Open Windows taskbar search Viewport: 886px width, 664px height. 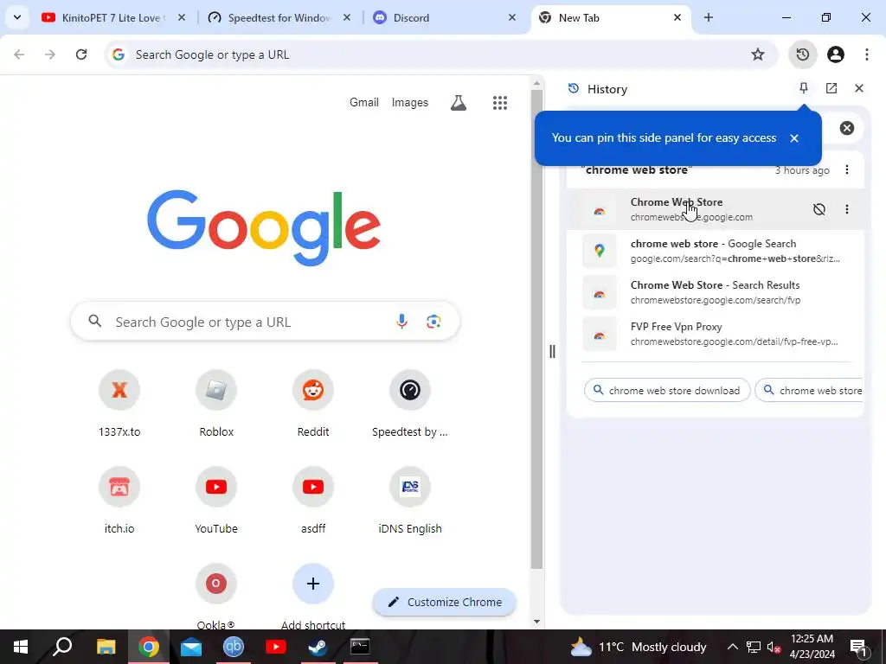[62, 647]
